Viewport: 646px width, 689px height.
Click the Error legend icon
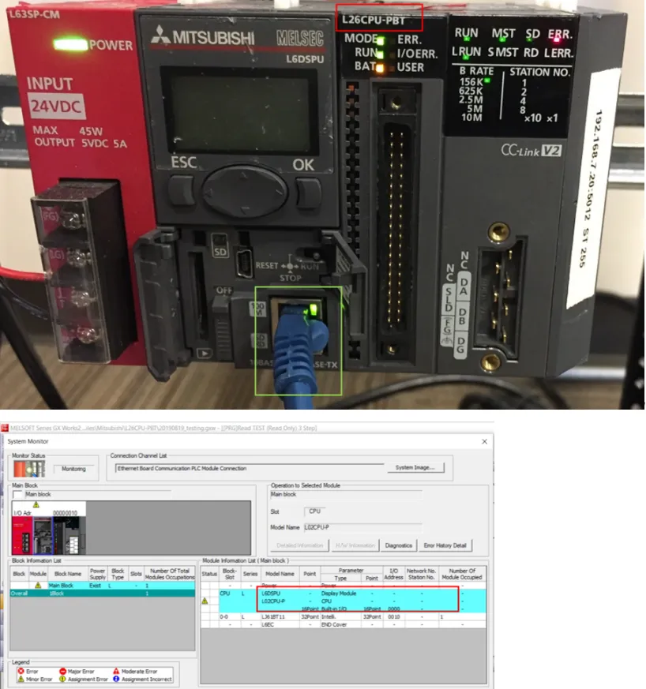(21, 672)
